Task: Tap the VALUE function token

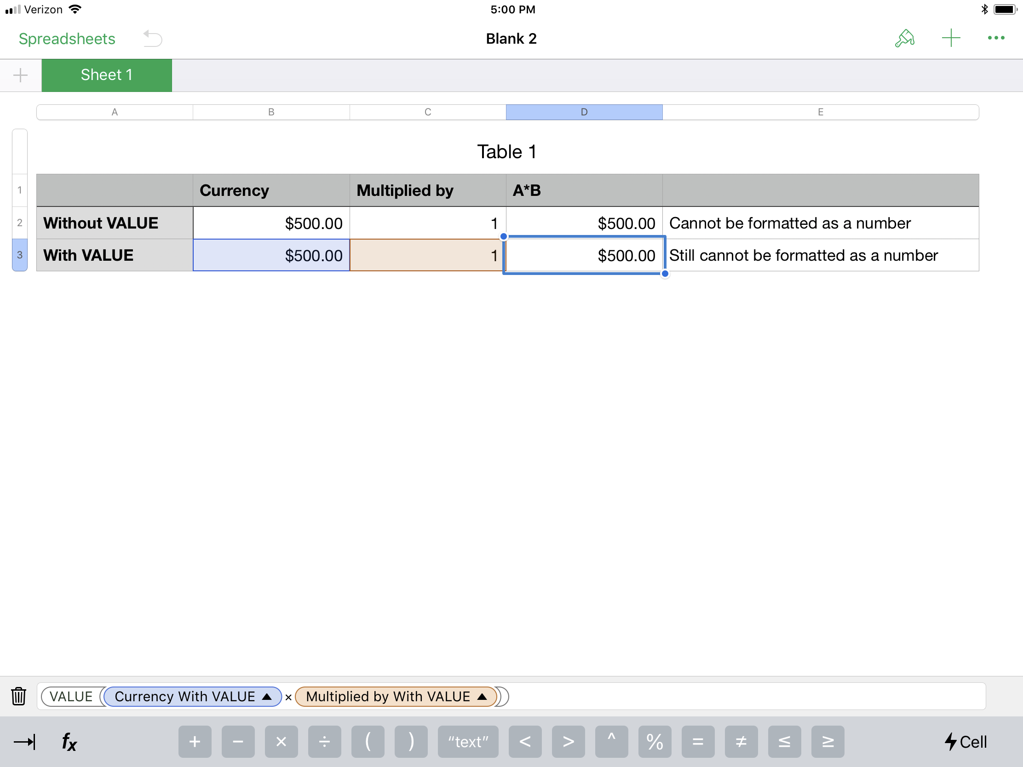Action: click(71, 696)
